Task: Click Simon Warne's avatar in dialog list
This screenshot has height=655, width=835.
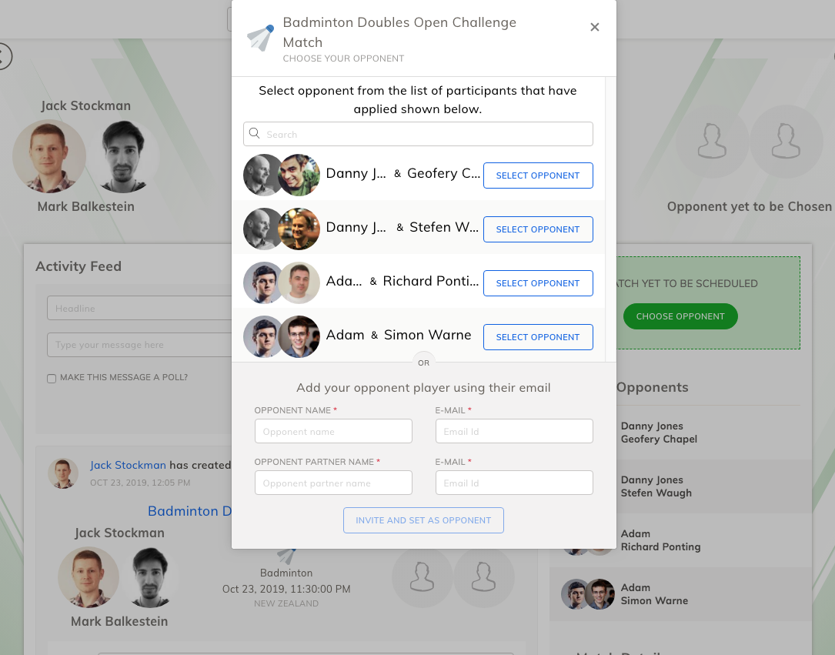Action: click(299, 336)
